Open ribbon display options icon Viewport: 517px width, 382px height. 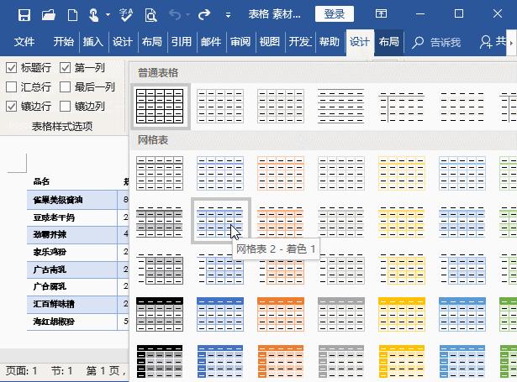point(381,13)
